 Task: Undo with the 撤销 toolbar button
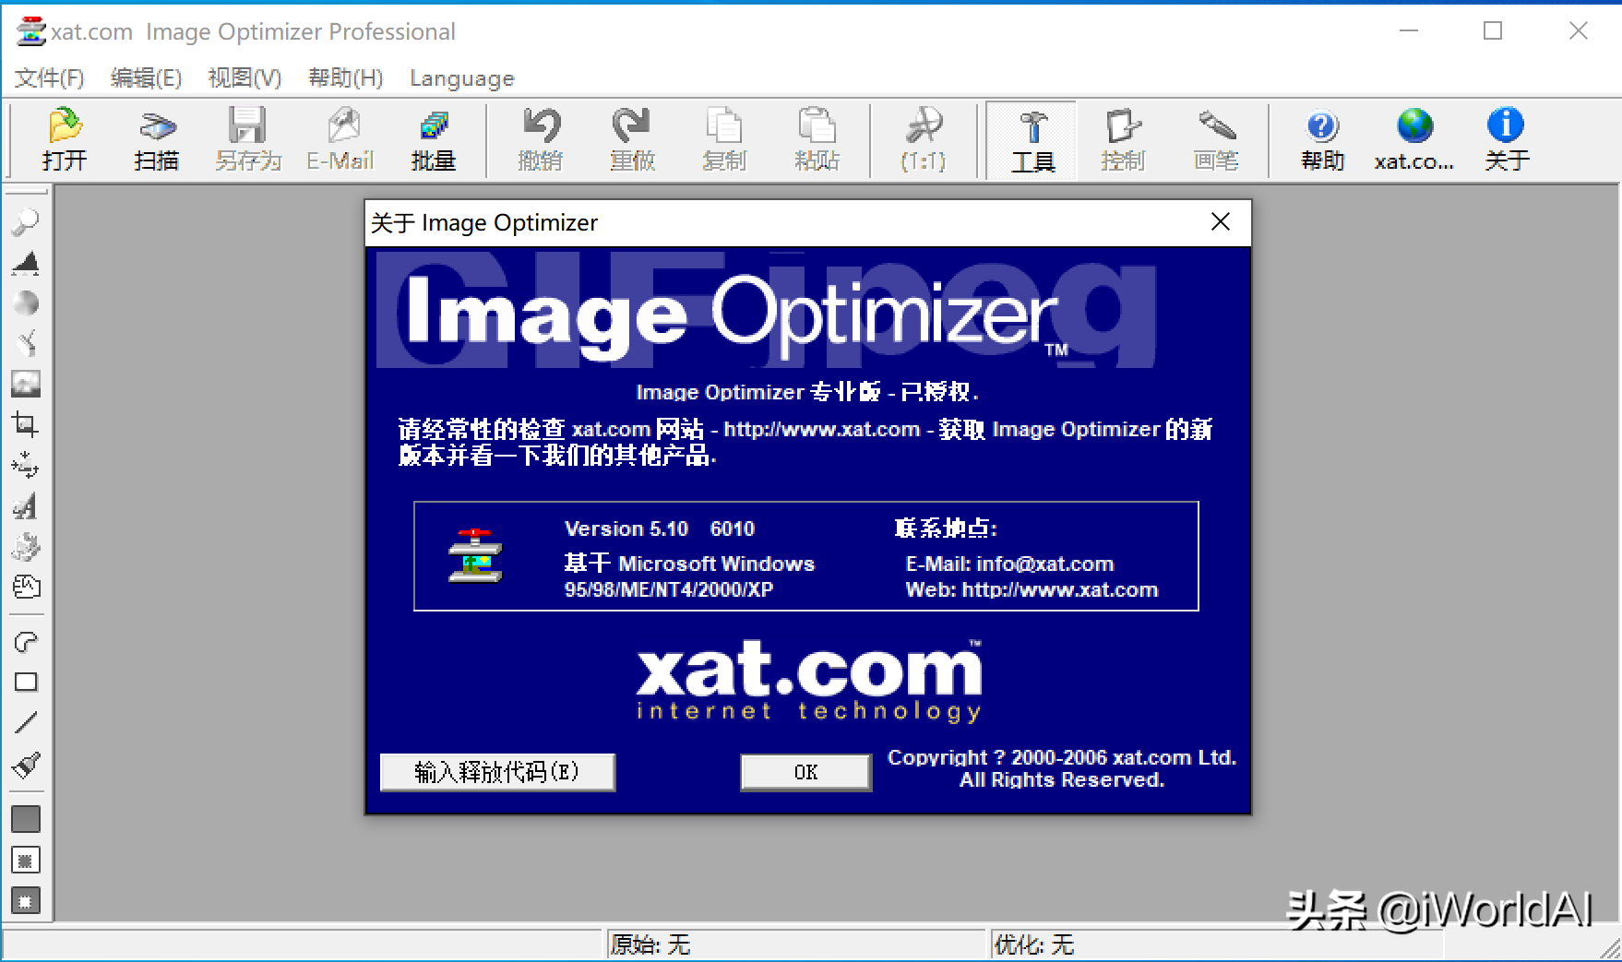point(541,140)
